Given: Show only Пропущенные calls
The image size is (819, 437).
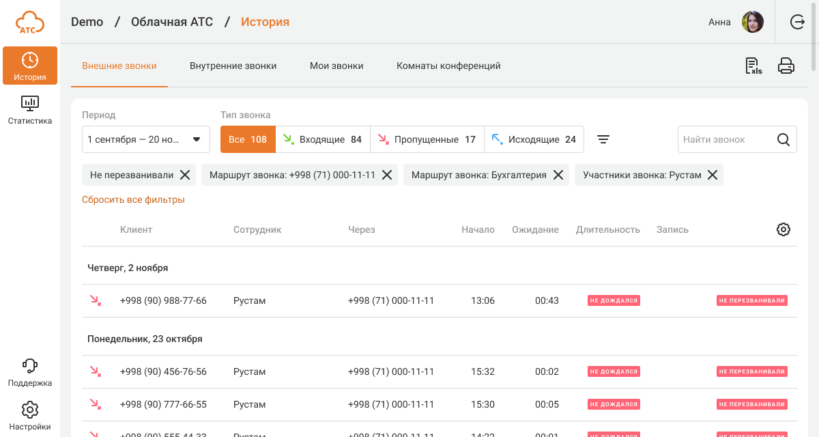Looking at the screenshot, I should 427,139.
